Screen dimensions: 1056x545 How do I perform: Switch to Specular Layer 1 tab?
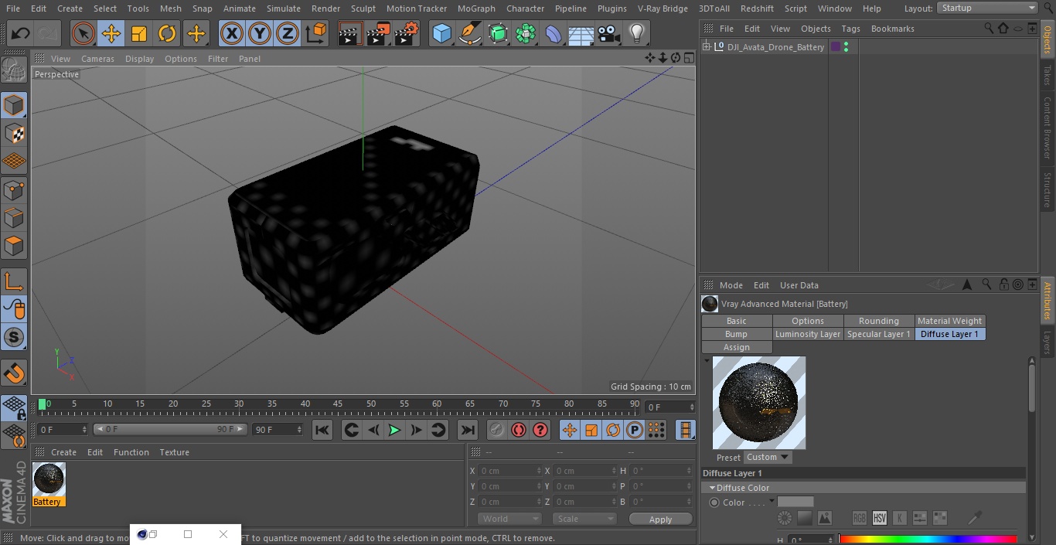(878, 334)
